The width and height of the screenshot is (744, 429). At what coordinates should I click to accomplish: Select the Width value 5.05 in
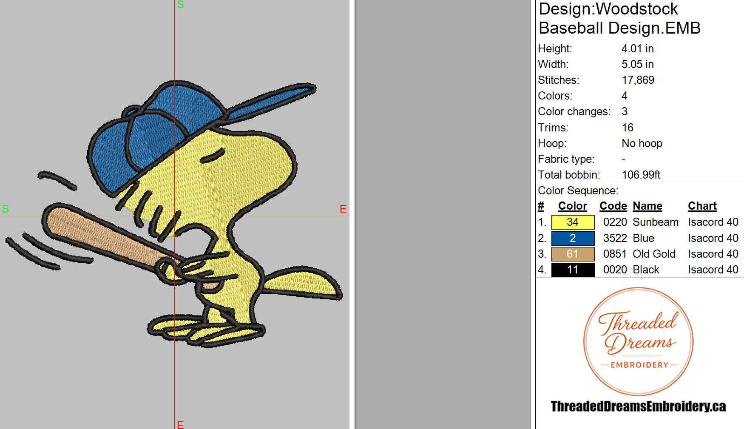tap(637, 65)
